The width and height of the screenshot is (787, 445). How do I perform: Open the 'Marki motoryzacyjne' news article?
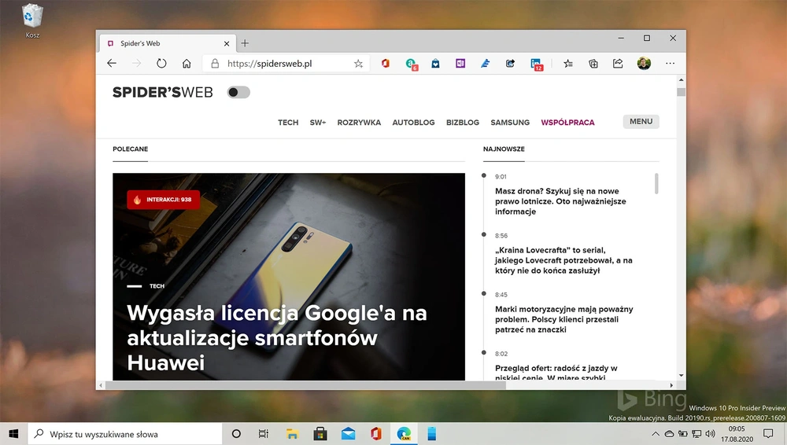563,319
